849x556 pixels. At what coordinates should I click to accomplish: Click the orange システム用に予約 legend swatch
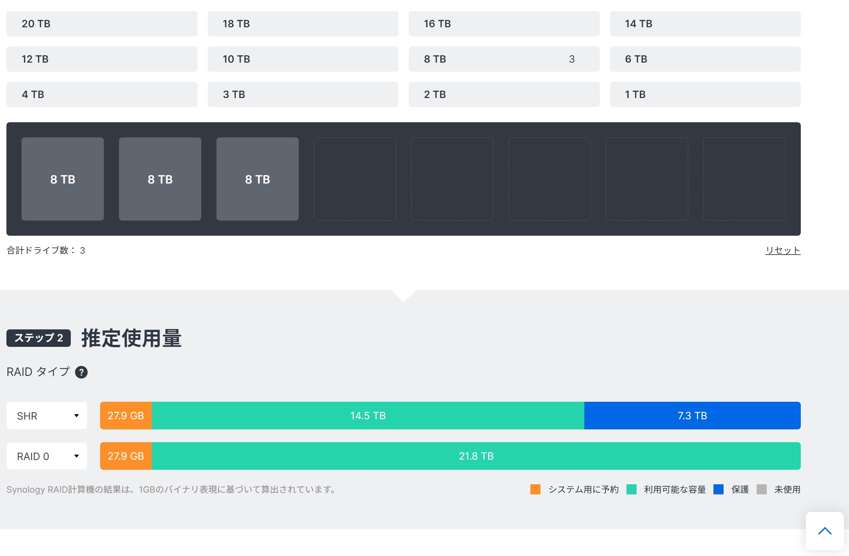point(535,489)
